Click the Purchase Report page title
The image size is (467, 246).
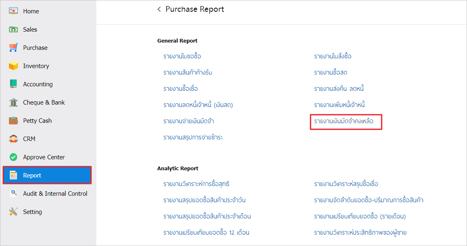195,9
